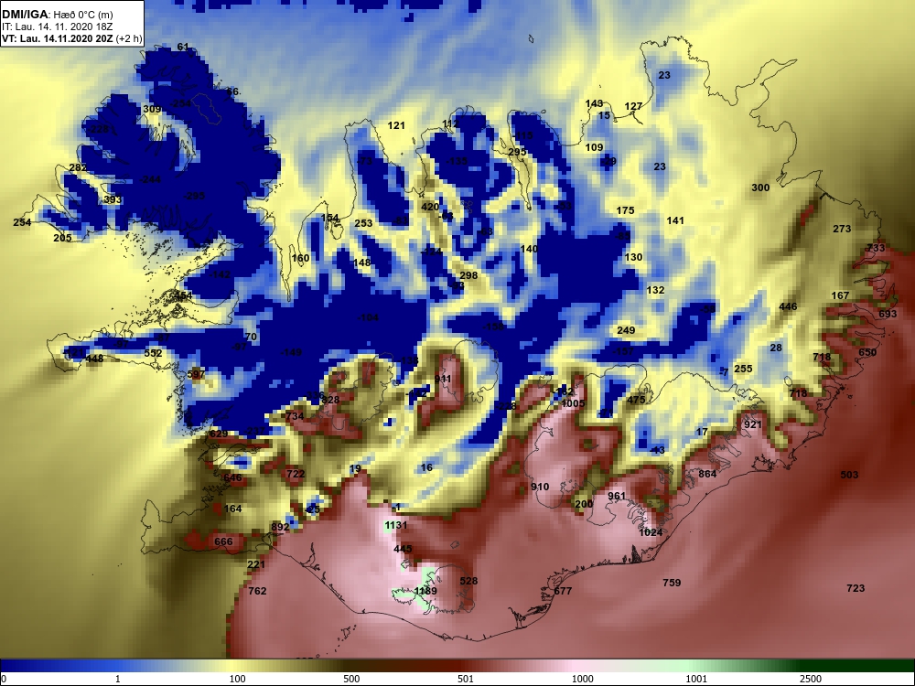Click the map value '127'

point(633,106)
